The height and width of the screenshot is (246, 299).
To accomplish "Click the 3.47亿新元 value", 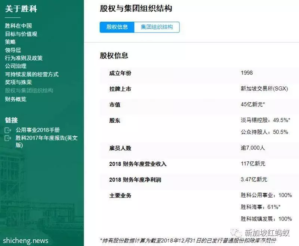I will [x=254, y=179].
